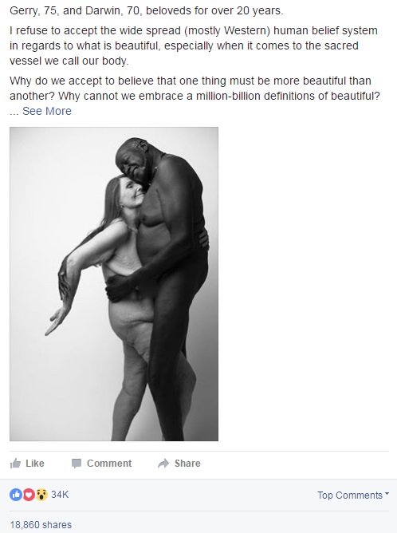Open the blue Like reaction icon

point(16,495)
